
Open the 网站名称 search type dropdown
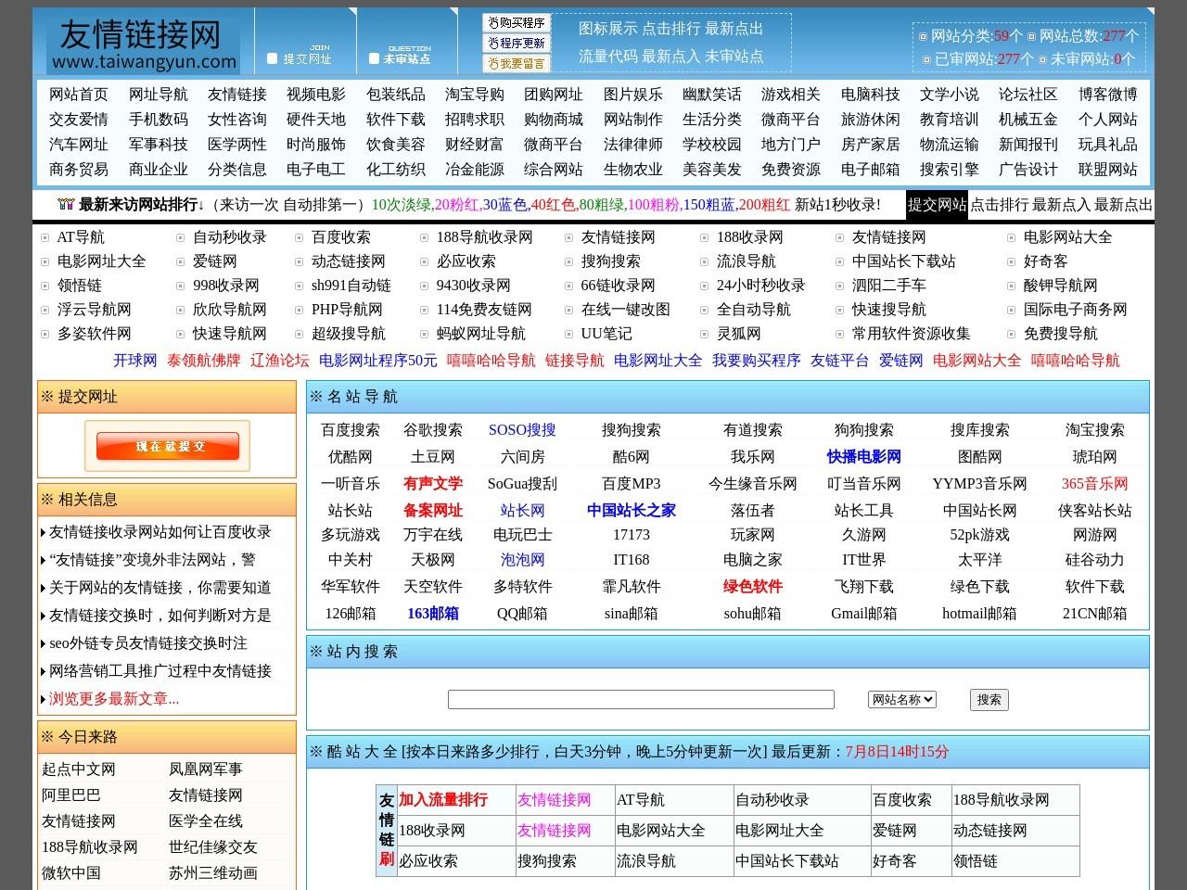pyautogui.click(x=902, y=700)
